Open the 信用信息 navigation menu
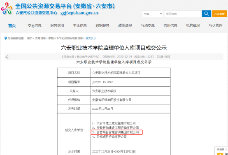Viewport: 228px width, 155px height. [170, 26]
